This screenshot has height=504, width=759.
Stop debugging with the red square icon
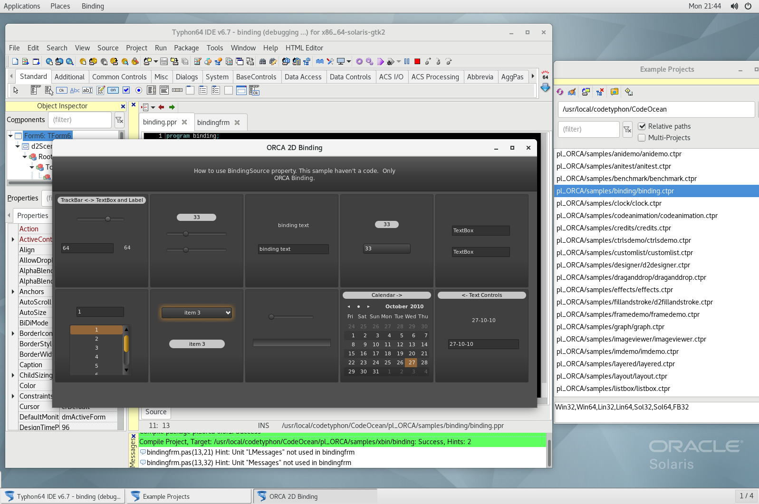pyautogui.click(x=417, y=61)
